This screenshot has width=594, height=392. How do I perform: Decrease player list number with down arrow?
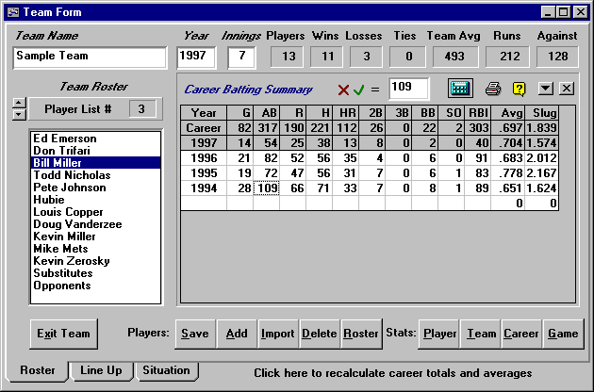click(16, 115)
